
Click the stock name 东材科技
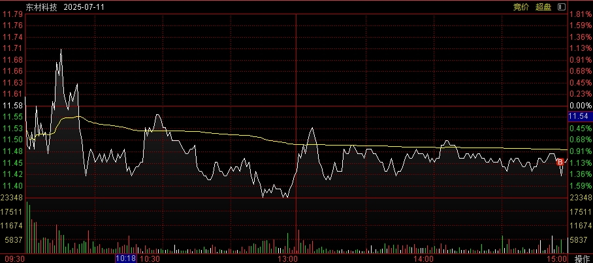coord(41,7)
